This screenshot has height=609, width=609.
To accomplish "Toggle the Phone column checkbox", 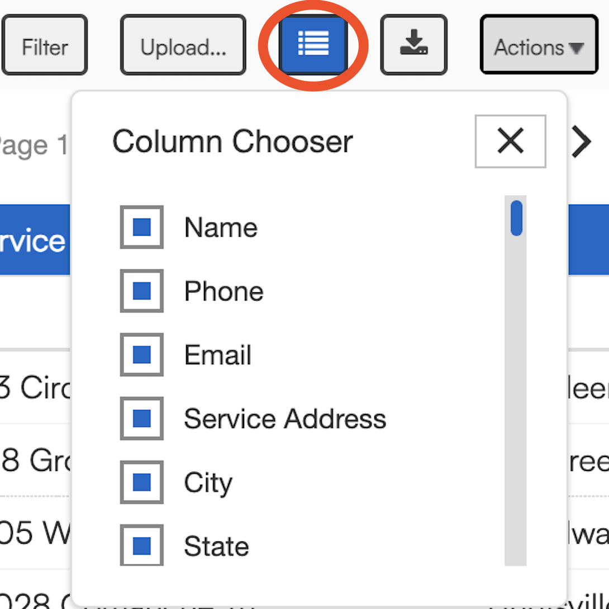I will pyautogui.click(x=142, y=291).
